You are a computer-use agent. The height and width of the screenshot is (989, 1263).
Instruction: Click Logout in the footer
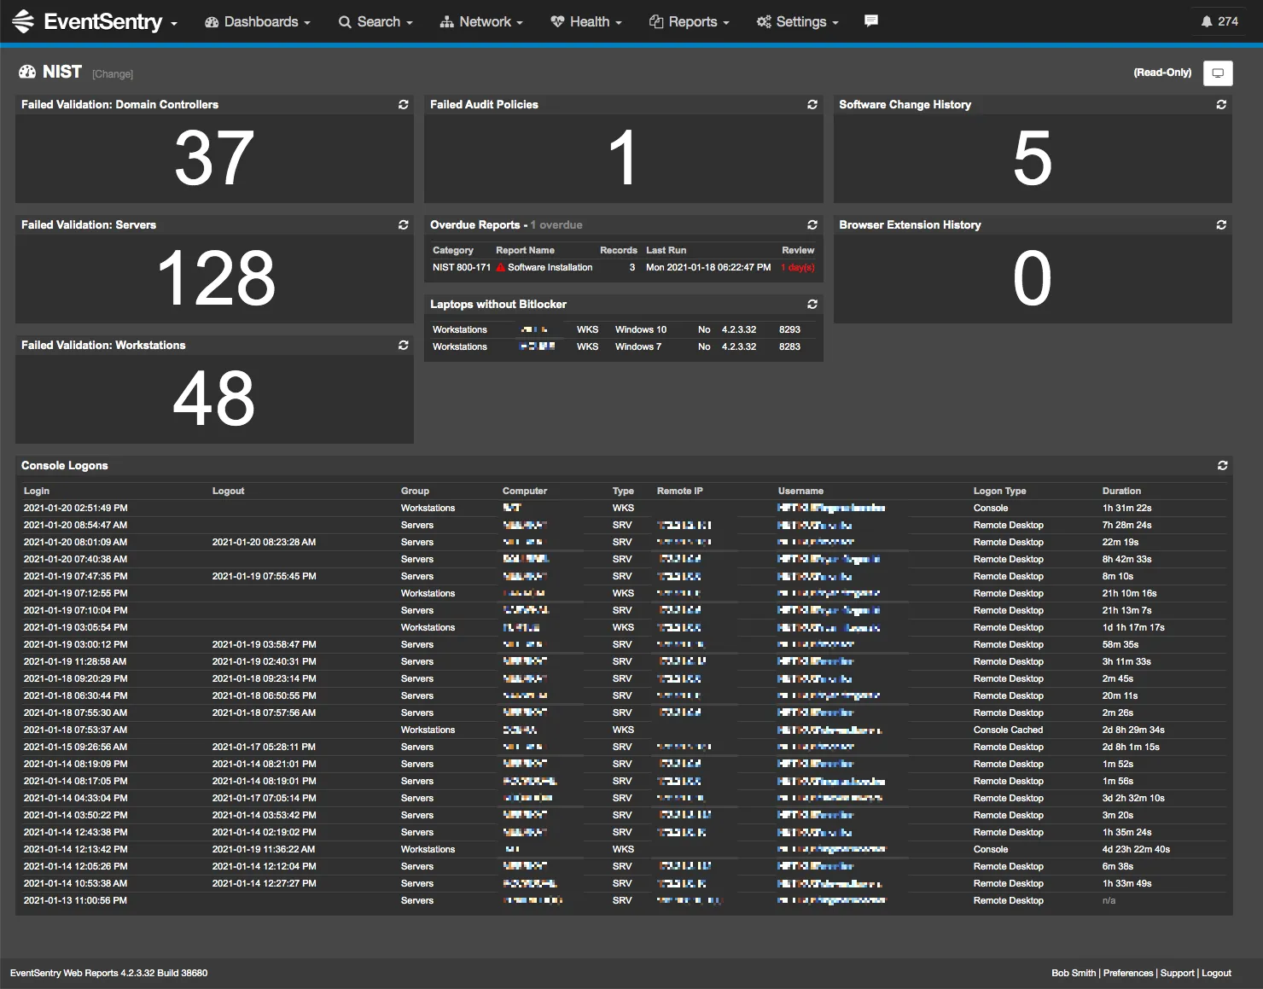click(x=1216, y=973)
